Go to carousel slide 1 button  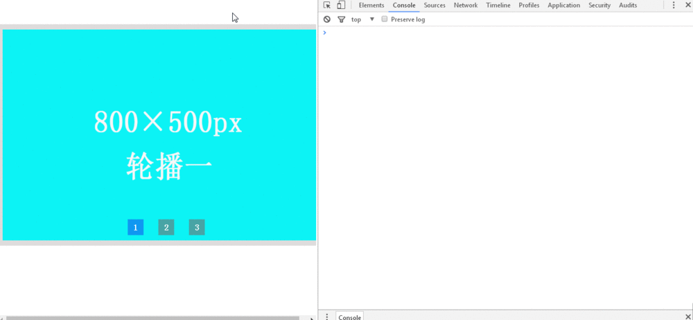point(136,227)
